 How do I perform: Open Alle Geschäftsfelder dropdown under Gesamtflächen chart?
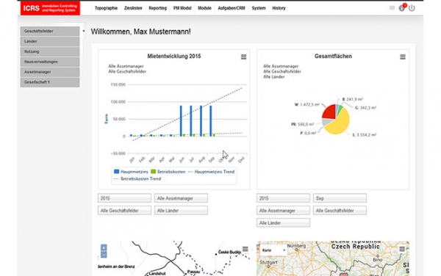coord(340,211)
